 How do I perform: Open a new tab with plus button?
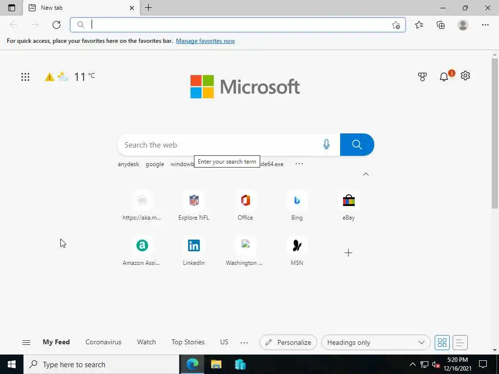[148, 8]
